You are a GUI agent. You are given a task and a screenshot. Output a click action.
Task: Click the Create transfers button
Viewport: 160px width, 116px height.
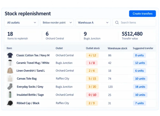tap(142, 14)
